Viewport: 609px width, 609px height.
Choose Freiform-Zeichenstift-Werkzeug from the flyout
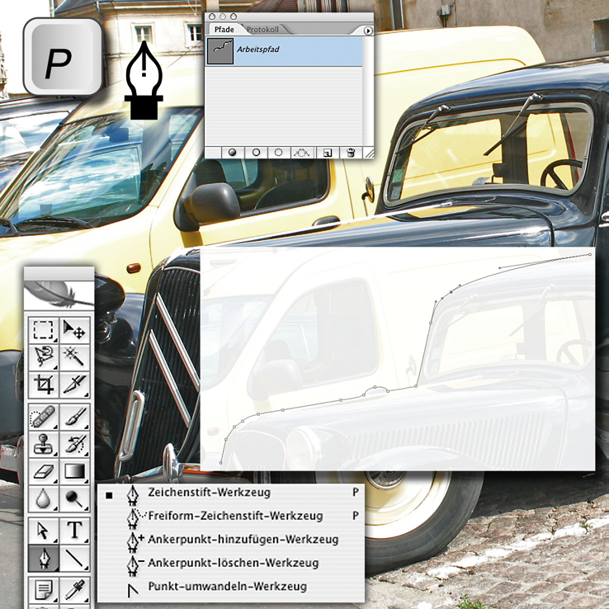click(x=235, y=516)
